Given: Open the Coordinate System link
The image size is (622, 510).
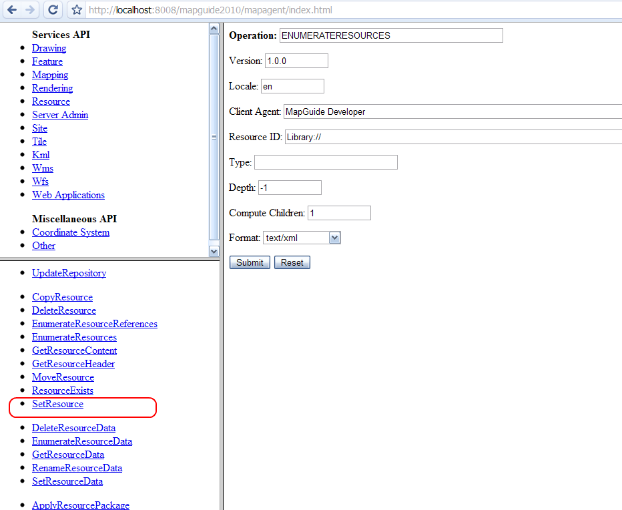Looking at the screenshot, I should point(71,232).
